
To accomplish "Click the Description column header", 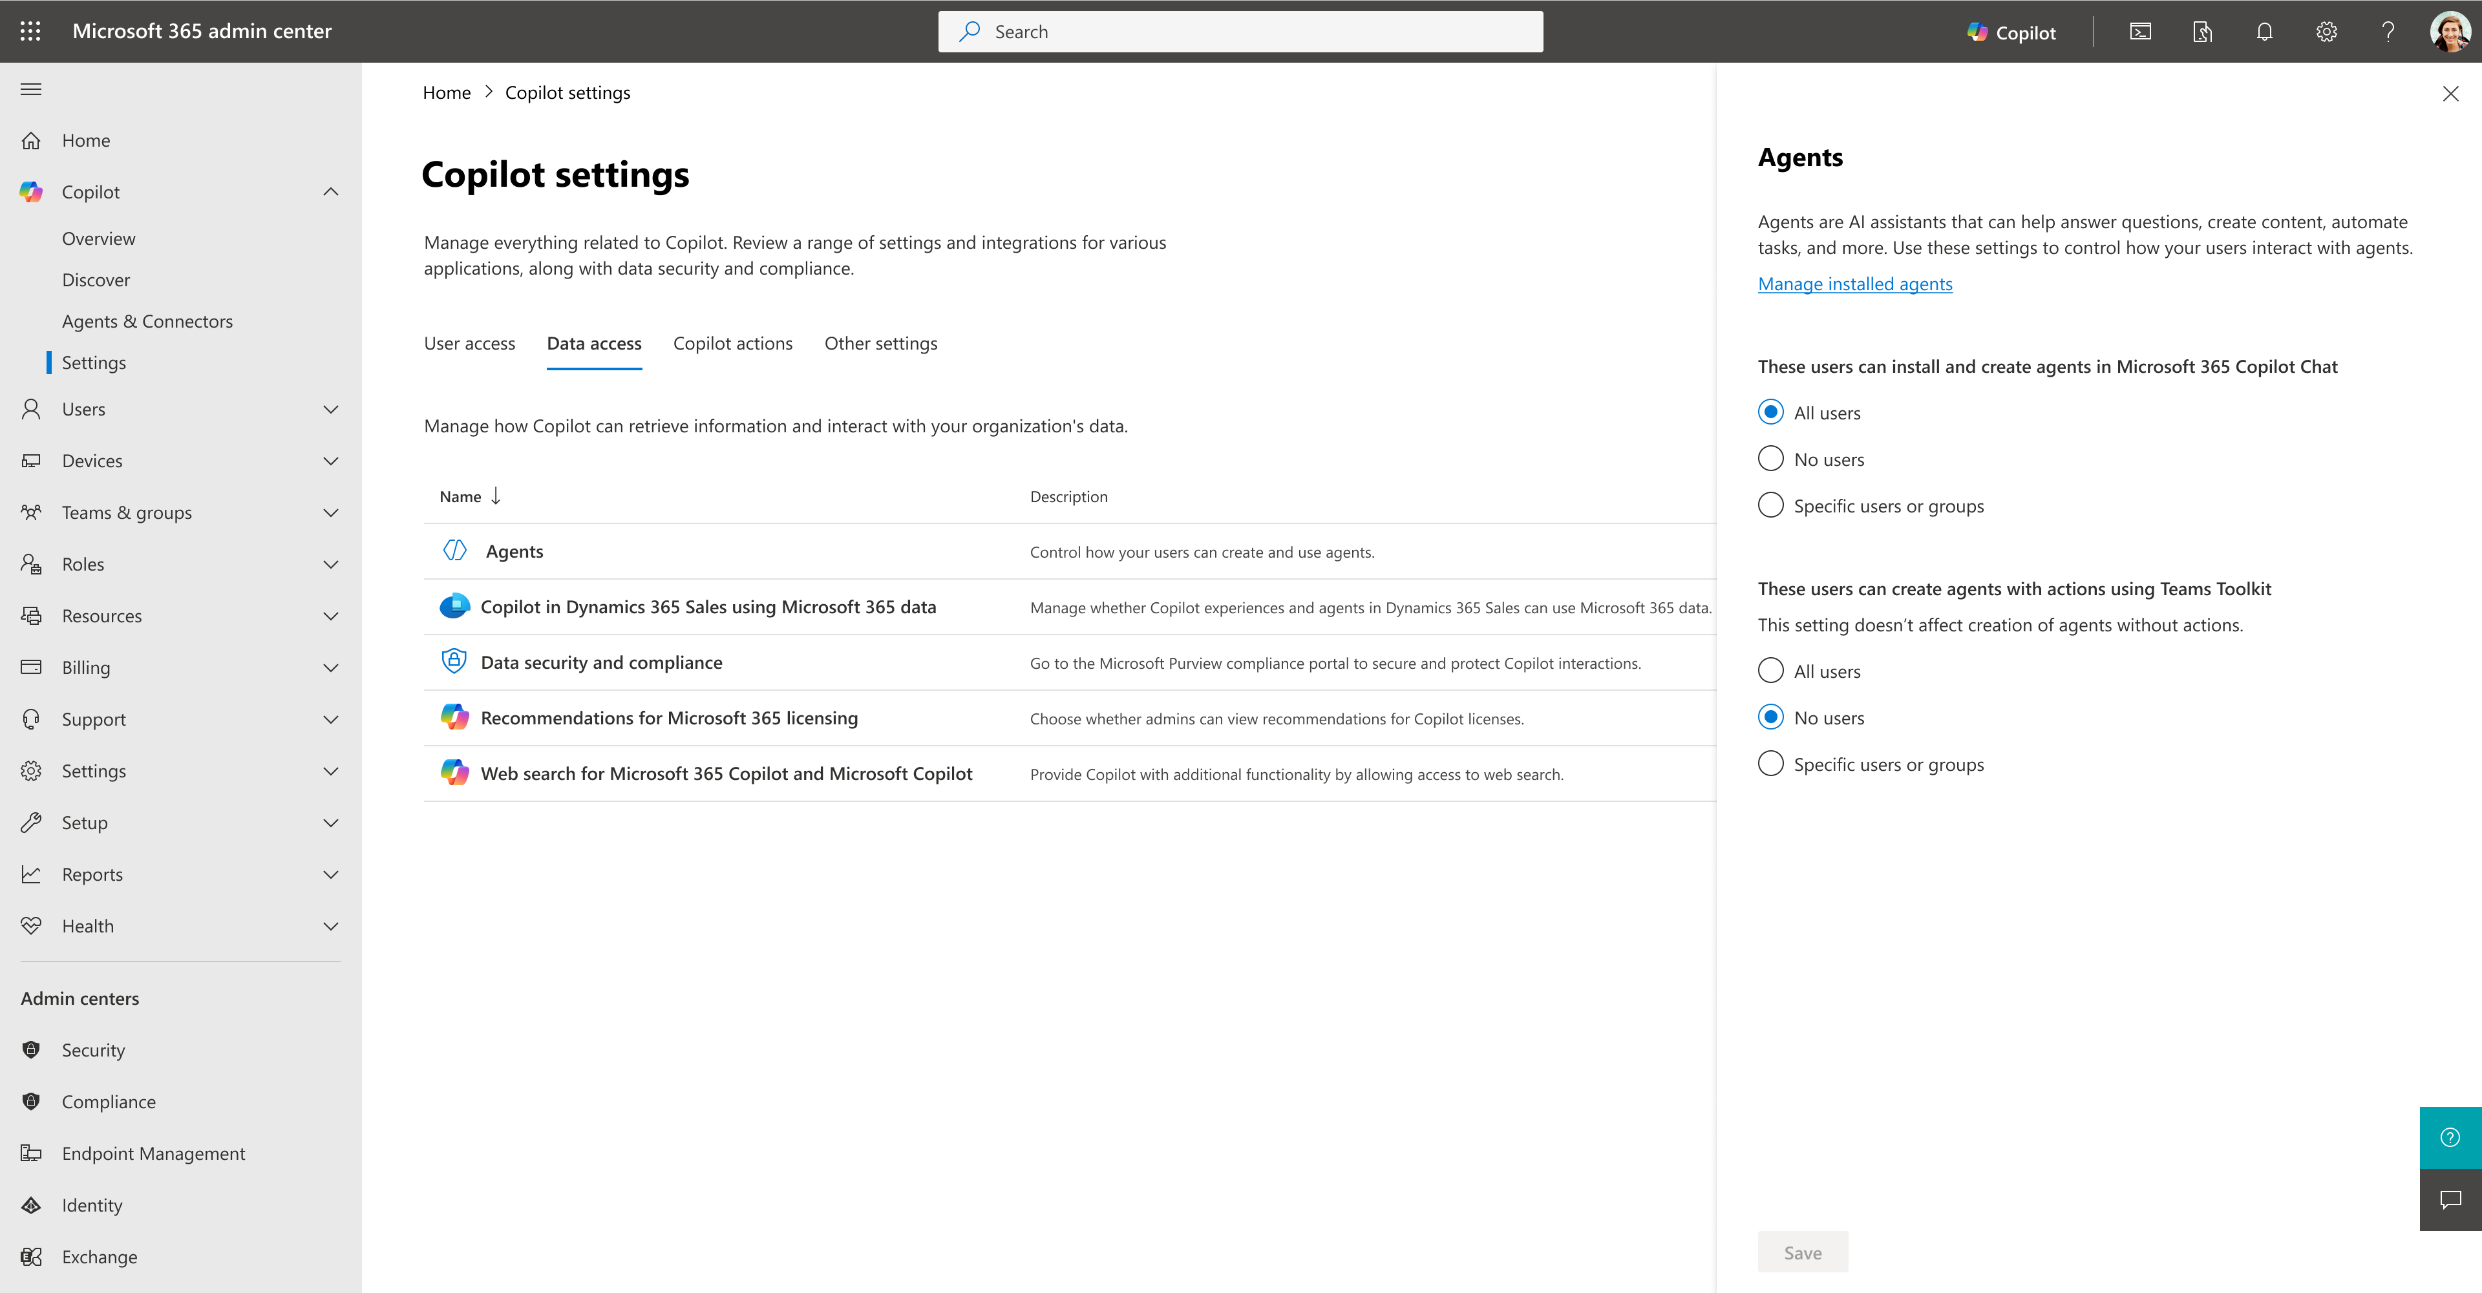I will (x=1068, y=497).
